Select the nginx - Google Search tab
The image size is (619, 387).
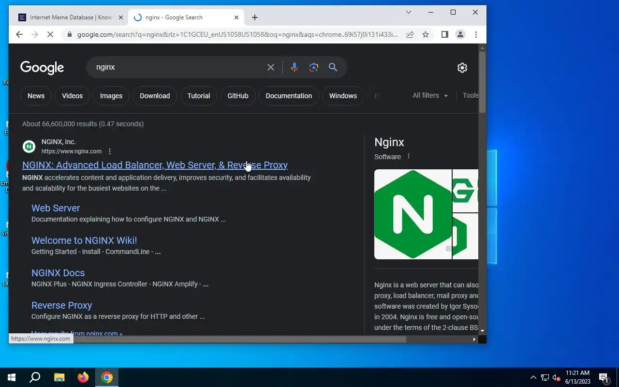click(x=186, y=17)
